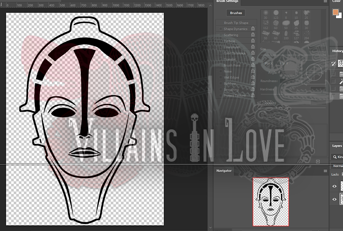Switch to the Color panel tab
Viewport: 343px width, 231px height.
tap(336, 1)
